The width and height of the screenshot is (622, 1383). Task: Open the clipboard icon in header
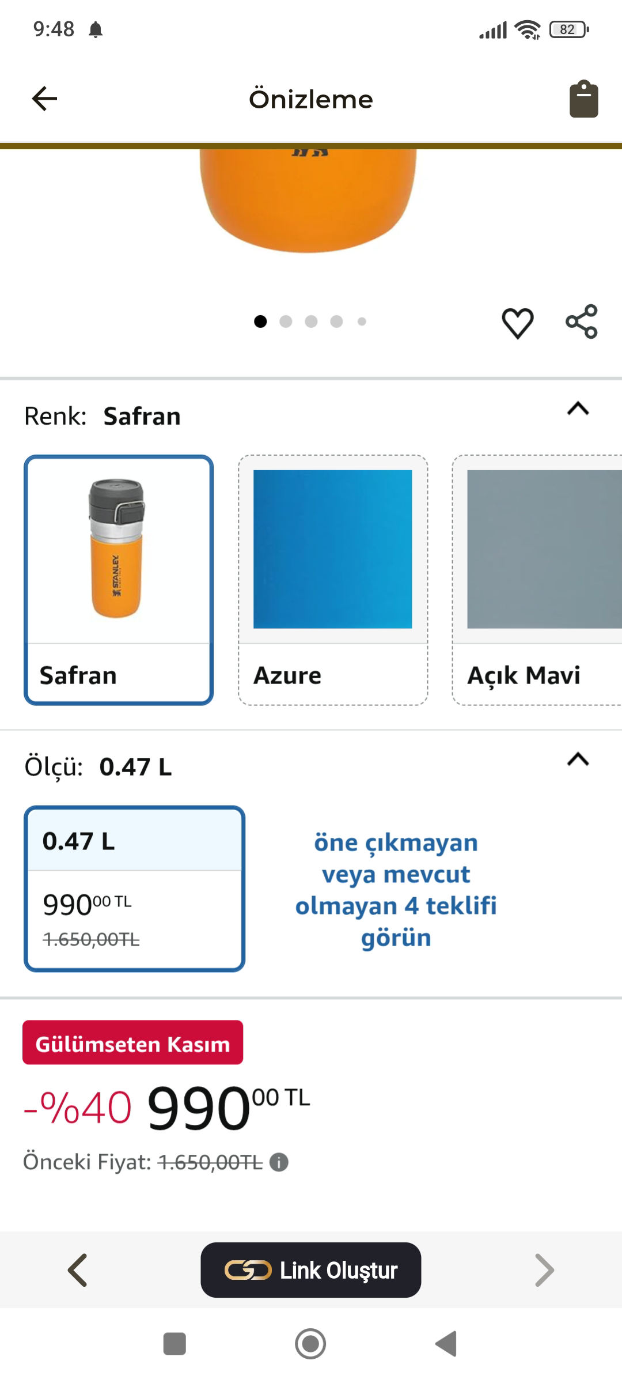[x=583, y=99]
